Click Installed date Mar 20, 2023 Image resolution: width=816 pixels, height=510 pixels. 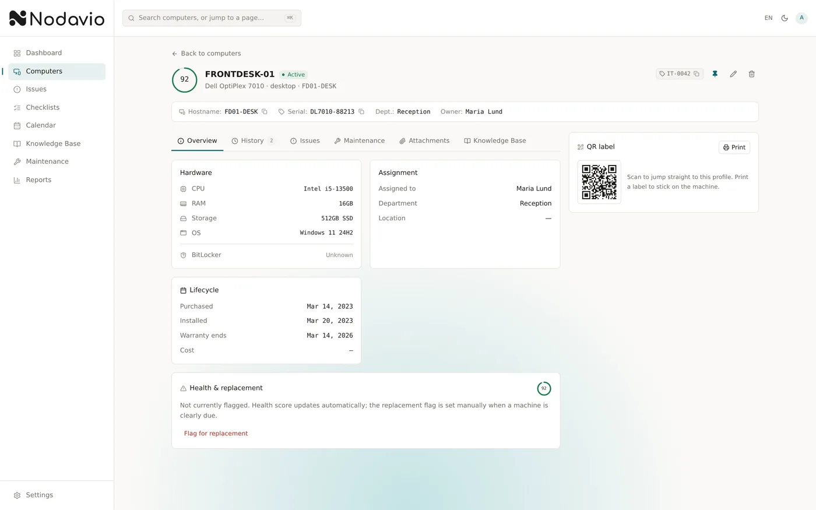330,321
